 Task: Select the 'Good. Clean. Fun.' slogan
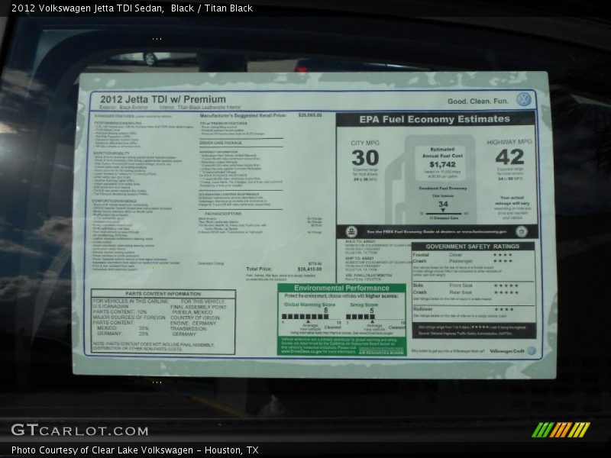point(478,102)
